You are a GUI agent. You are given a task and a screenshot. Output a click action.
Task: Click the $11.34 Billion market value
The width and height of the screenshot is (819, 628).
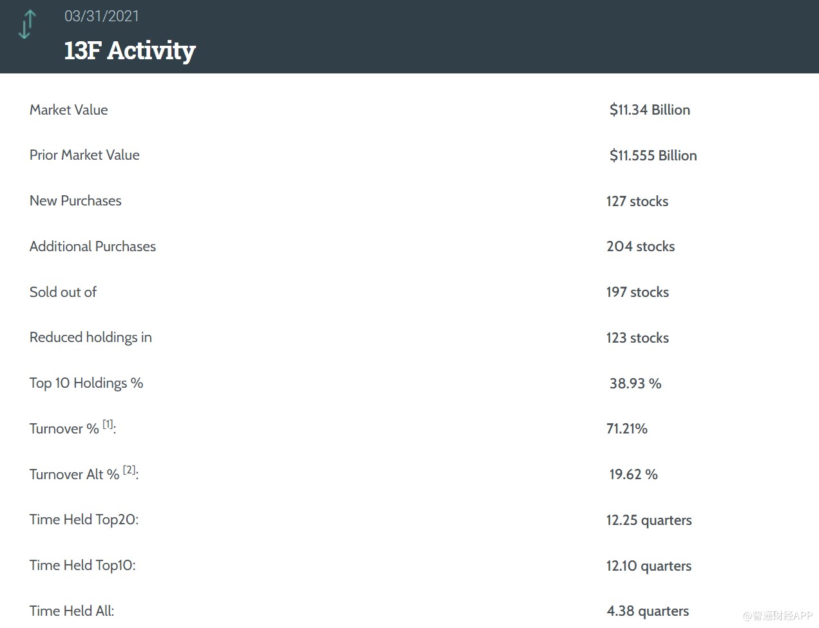pos(650,110)
